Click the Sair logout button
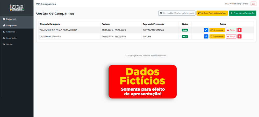Viewport: 259px width, 117px height. point(253,4)
